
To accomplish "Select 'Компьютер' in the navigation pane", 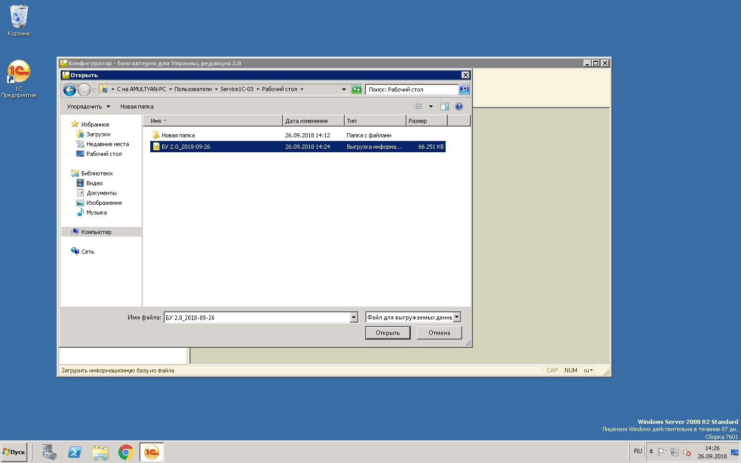I will [x=96, y=232].
